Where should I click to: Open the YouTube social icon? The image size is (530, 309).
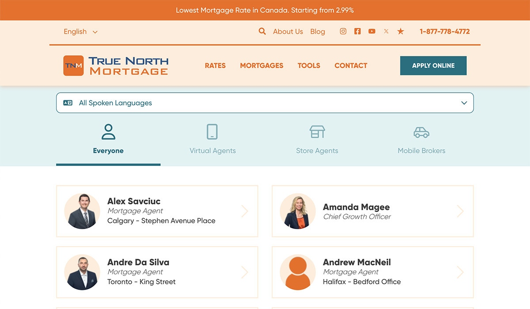372,31
